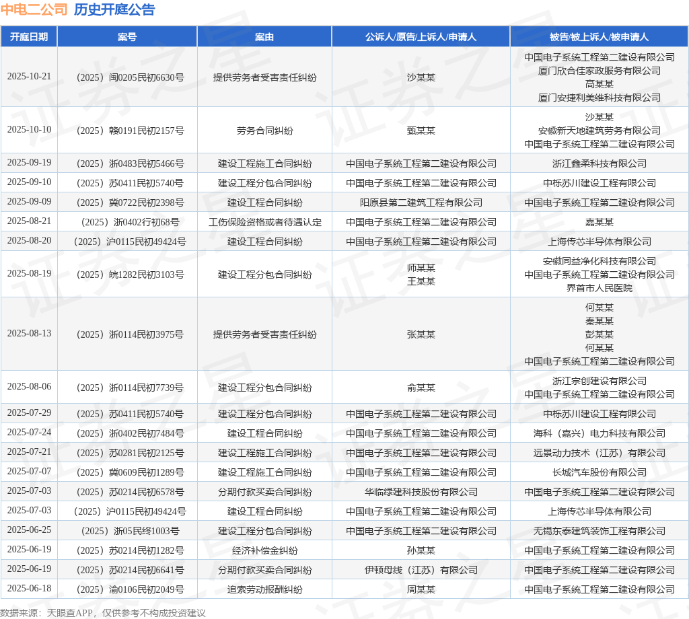Viewport: 689px width, 619px height.
Task: Click defendant 远景动力技术(江苏)有限公司
Action: (600, 453)
